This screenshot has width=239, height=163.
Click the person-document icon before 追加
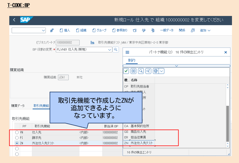point(193,30)
